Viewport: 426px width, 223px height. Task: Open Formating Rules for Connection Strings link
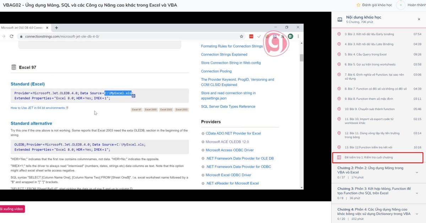tap(232, 46)
